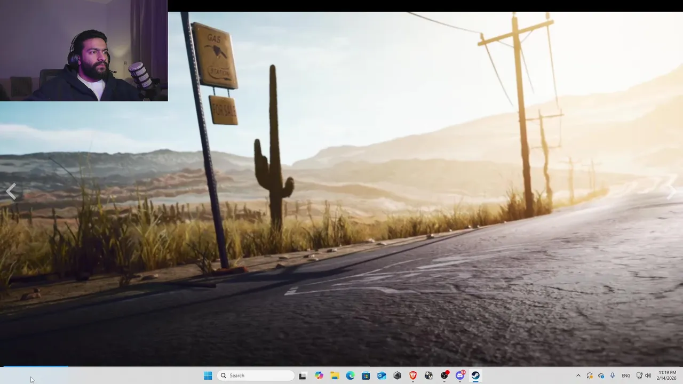Open the Unity Hub taskbar icon
This screenshot has height=384, width=683.
click(x=397, y=375)
